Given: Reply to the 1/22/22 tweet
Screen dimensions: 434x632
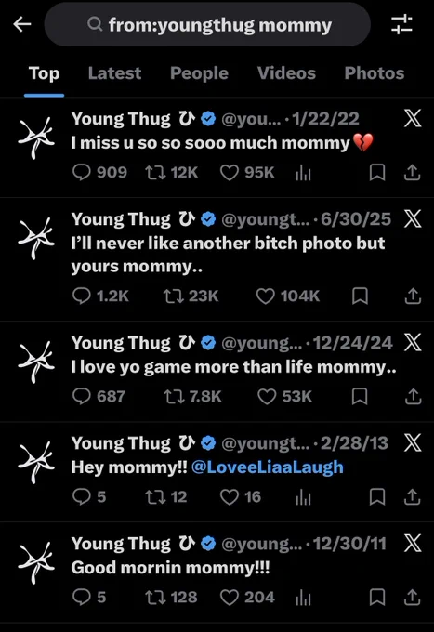Looking at the screenshot, I should coord(82,173).
